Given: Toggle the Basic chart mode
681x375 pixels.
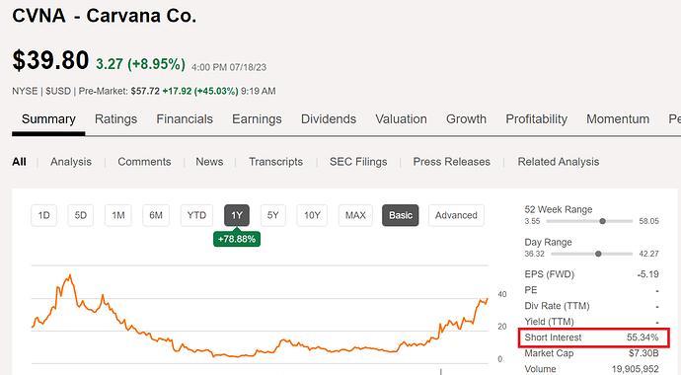Looking at the screenshot, I should click(401, 215).
